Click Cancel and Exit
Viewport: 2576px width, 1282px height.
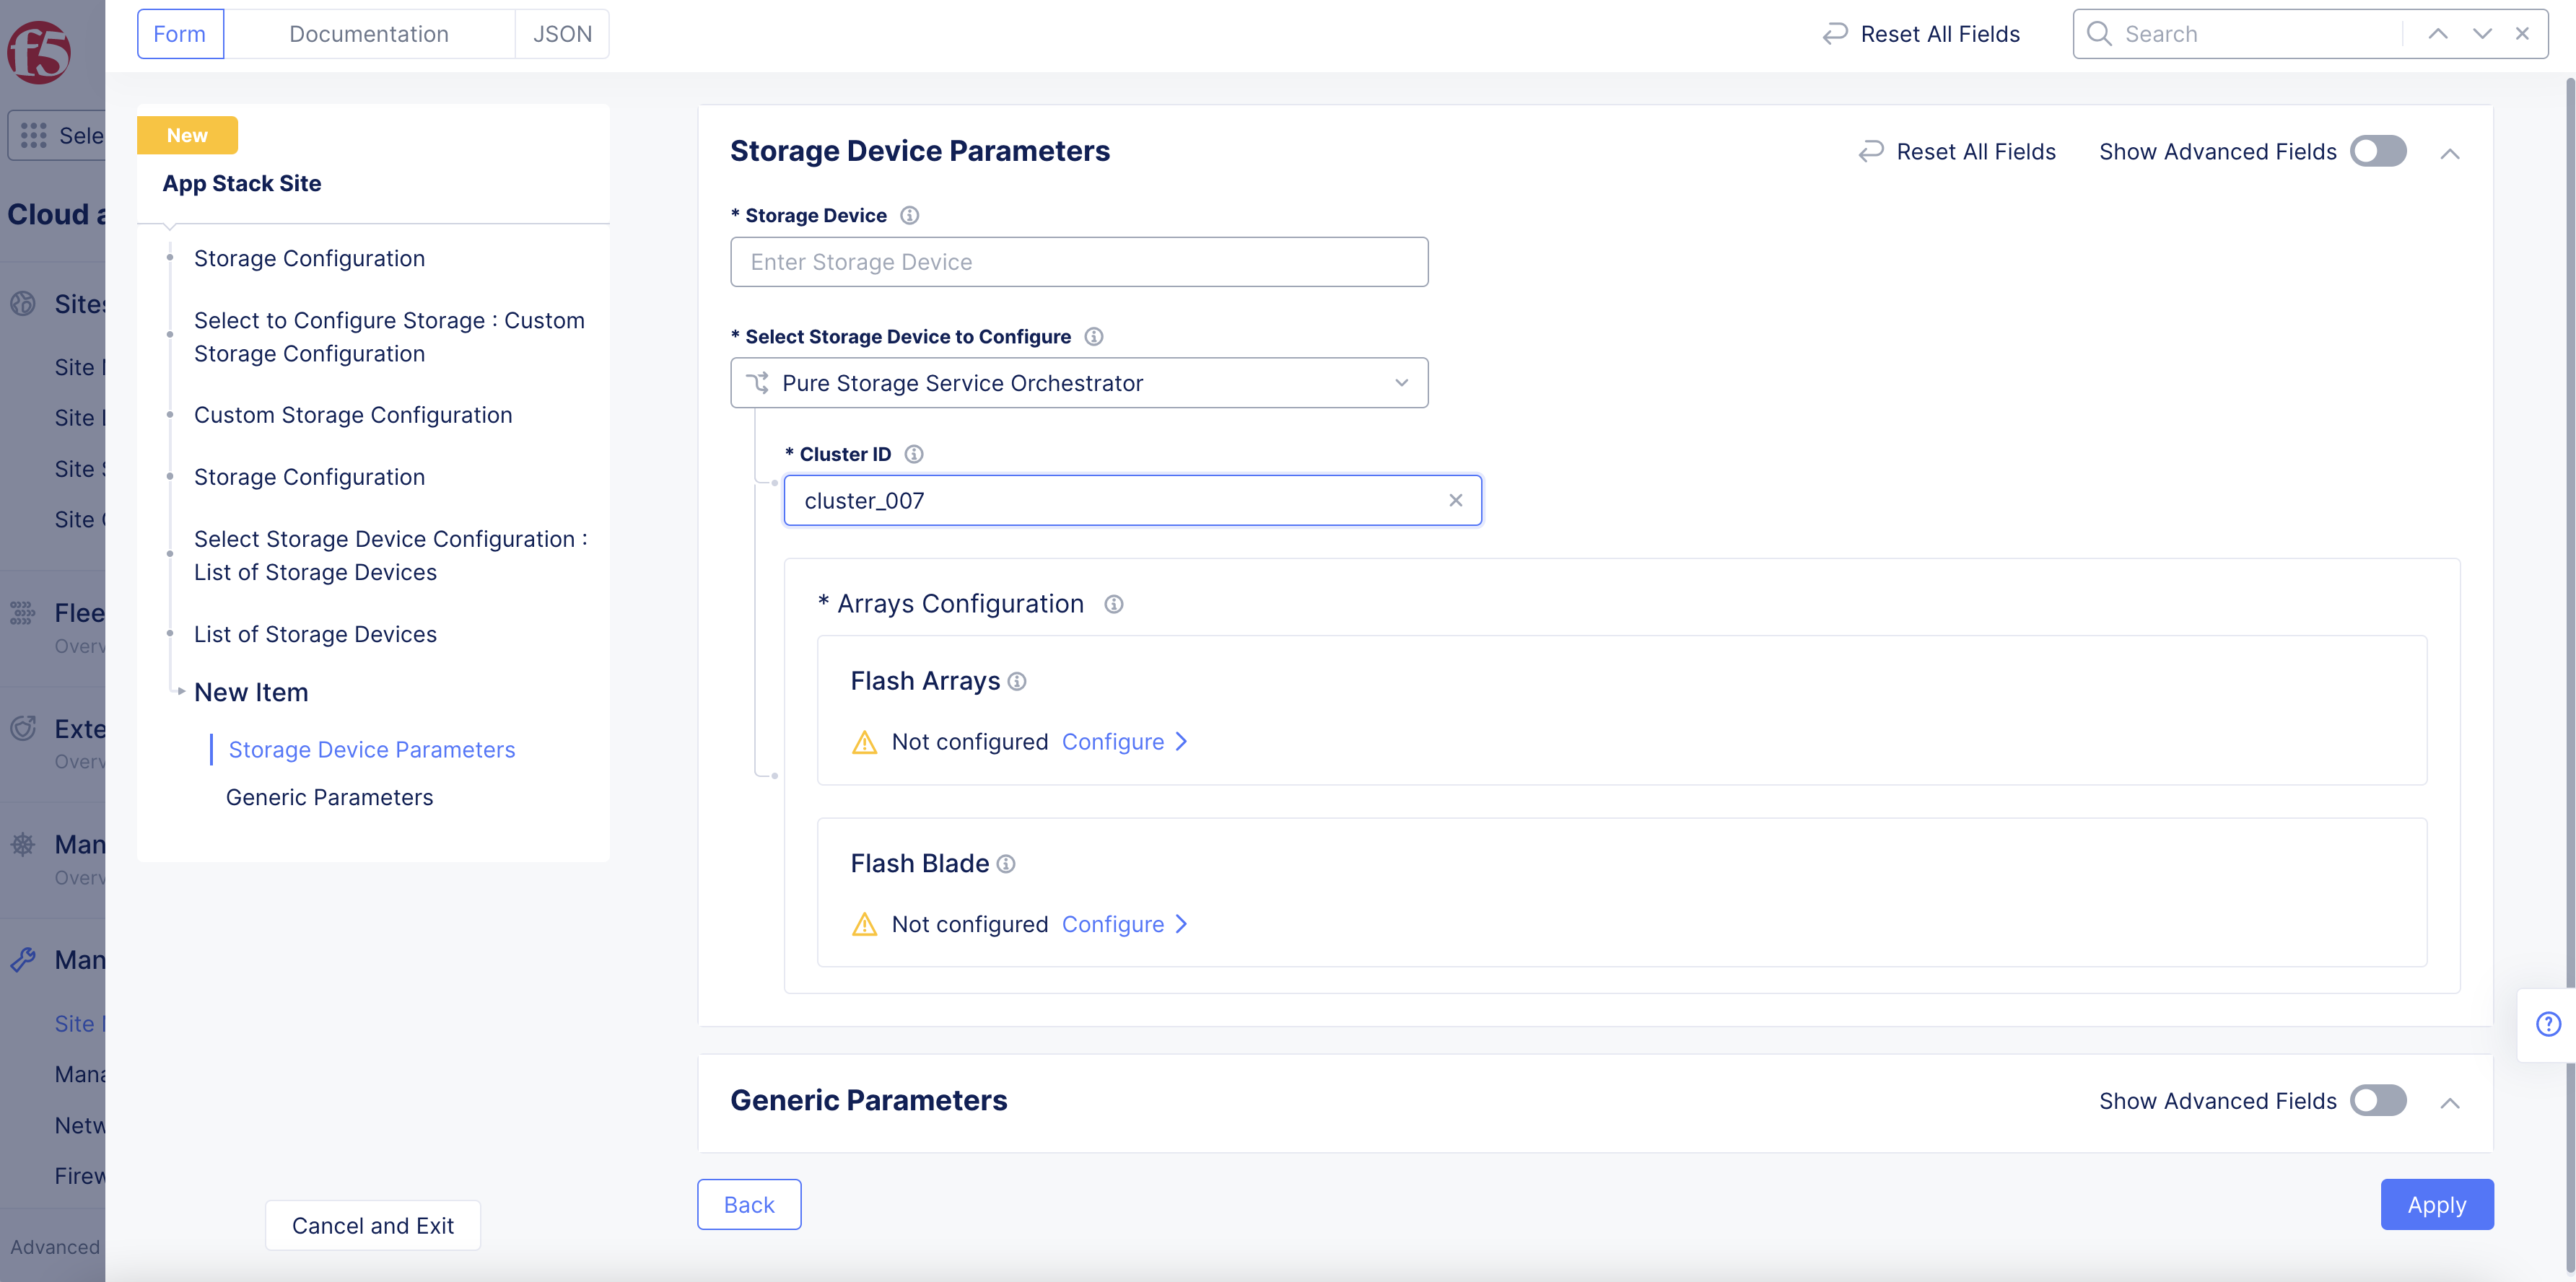click(x=373, y=1226)
